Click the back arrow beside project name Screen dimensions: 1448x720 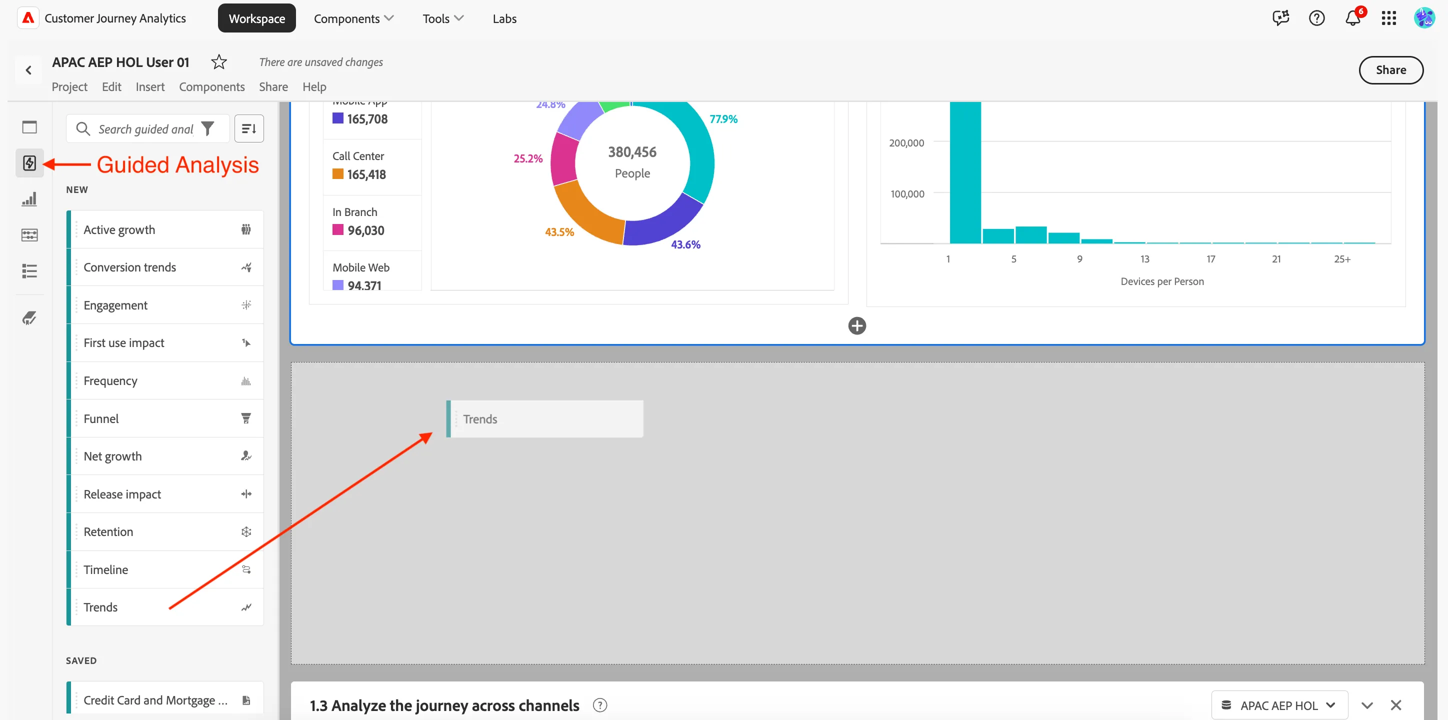(28, 70)
